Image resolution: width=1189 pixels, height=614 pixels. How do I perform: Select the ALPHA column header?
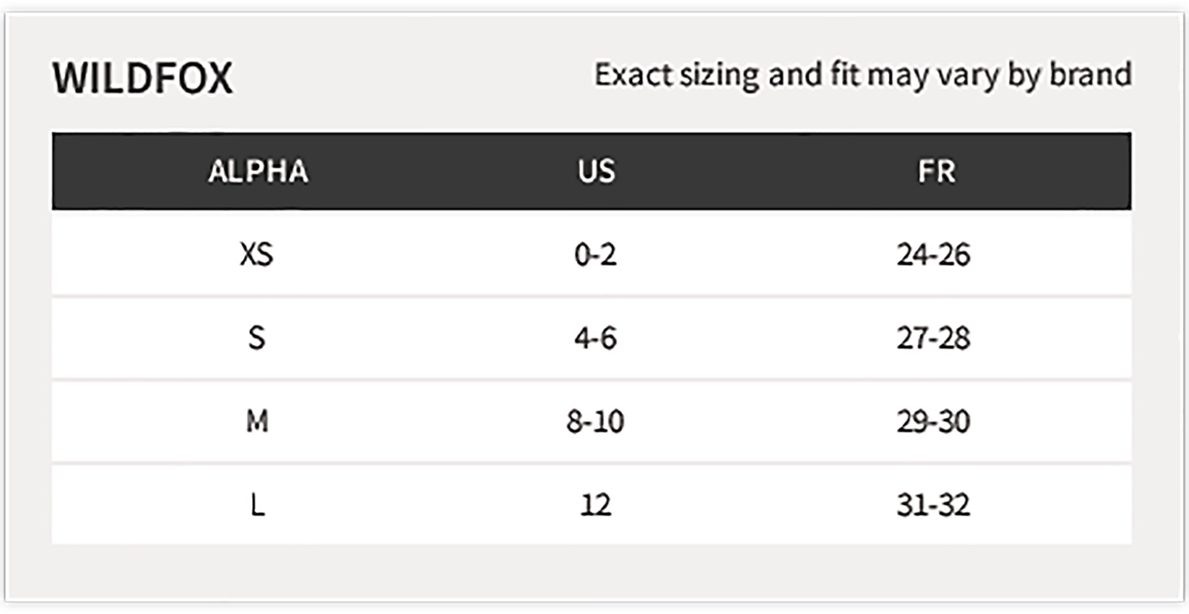(258, 171)
